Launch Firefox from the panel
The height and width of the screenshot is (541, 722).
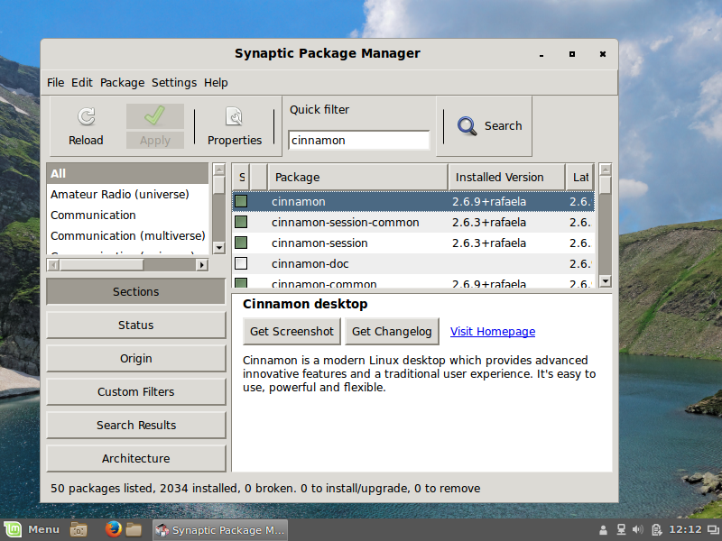pyautogui.click(x=114, y=529)
